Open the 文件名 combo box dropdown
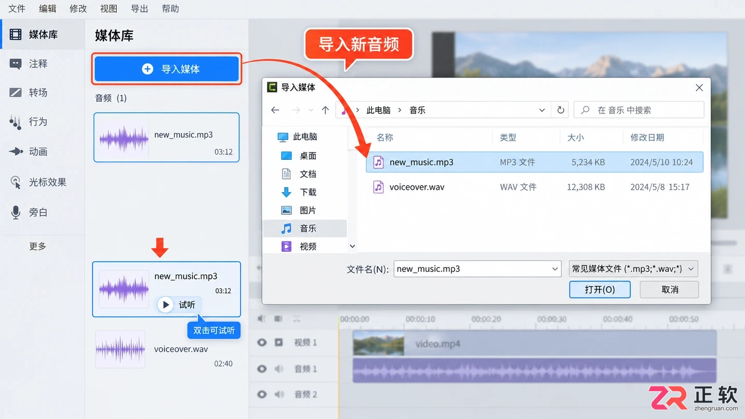This screenshot has height=419, width=745. [x=555, y=269]
